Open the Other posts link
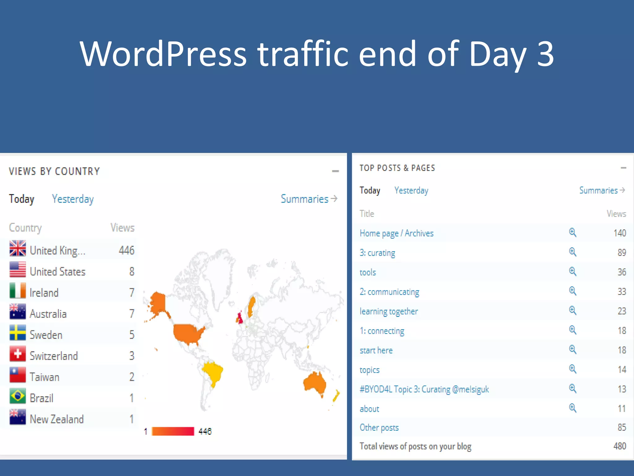 tap(379, 428)
